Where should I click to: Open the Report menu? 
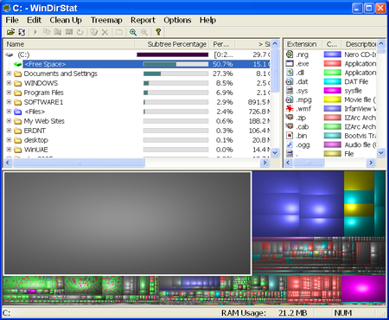click(143, 20)
